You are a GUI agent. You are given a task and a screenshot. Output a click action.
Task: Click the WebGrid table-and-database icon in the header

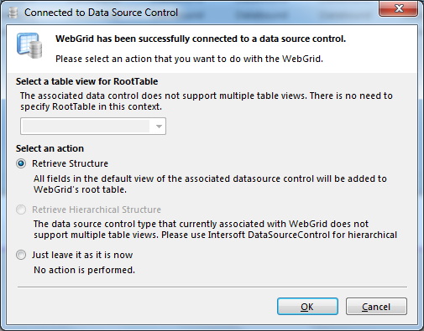[29, 45]
